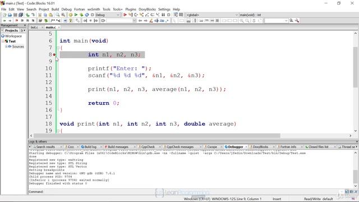Click the Copy icon
Image resolution: width=359 pixels, height=202 pixels.
pos(45,15)
